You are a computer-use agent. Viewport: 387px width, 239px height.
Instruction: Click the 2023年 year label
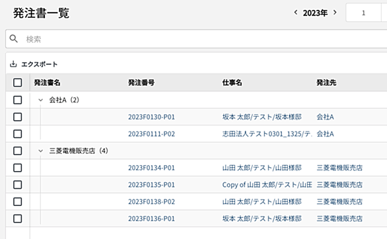point(315,13)
